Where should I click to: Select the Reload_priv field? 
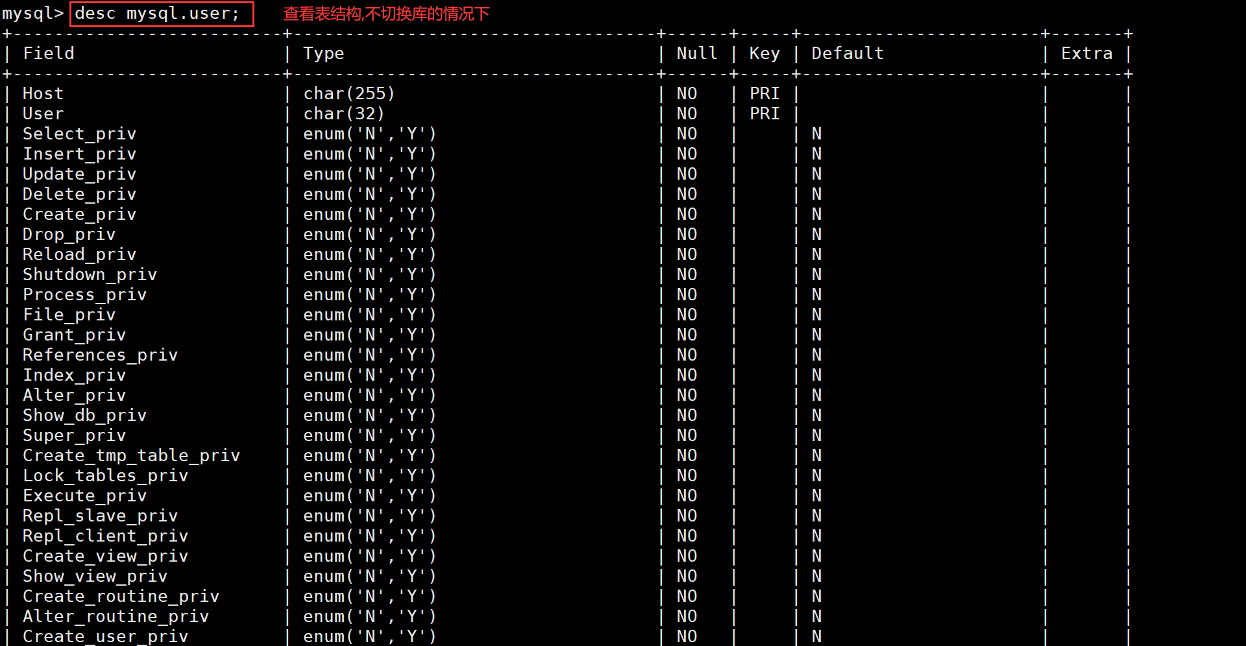pos(80,254)
